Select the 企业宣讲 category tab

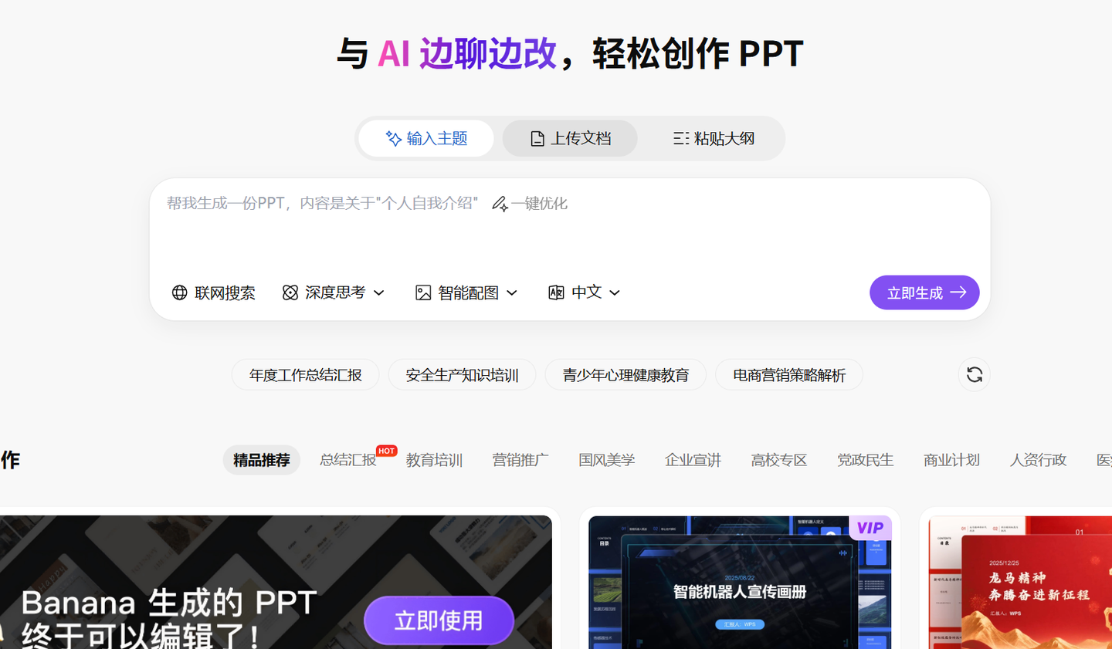tap(693, 460)
